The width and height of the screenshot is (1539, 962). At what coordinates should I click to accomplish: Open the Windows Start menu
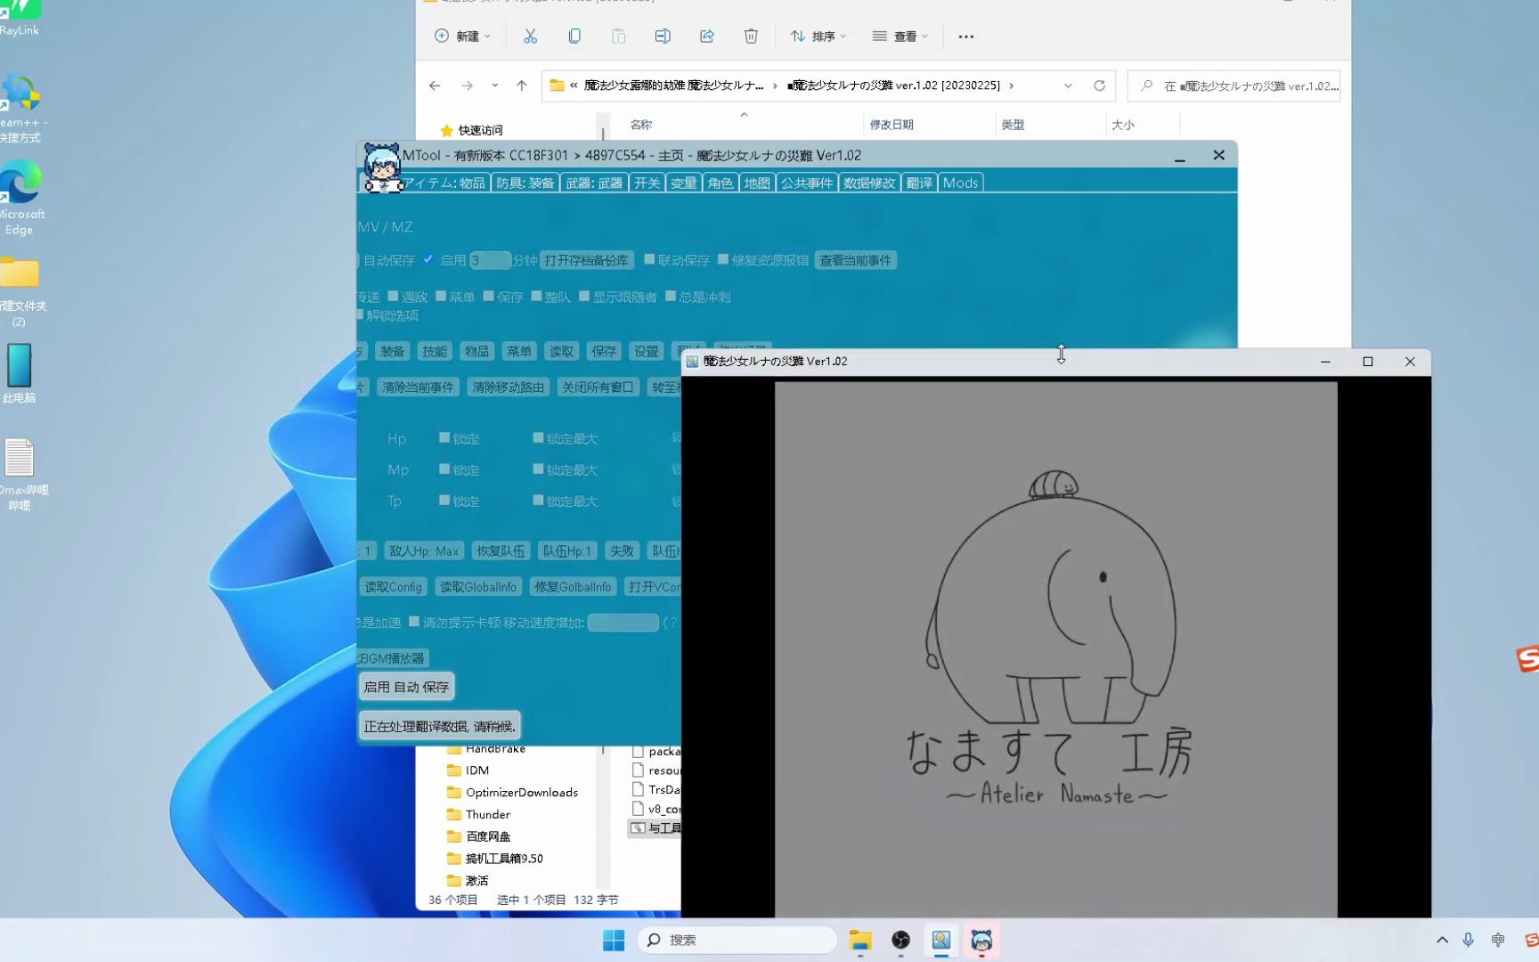click(x=614, y=940)
